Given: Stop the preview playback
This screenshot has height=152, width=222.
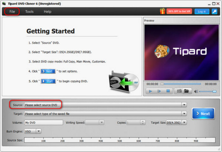Looking at the screenshot, I should tap(168, 91).
